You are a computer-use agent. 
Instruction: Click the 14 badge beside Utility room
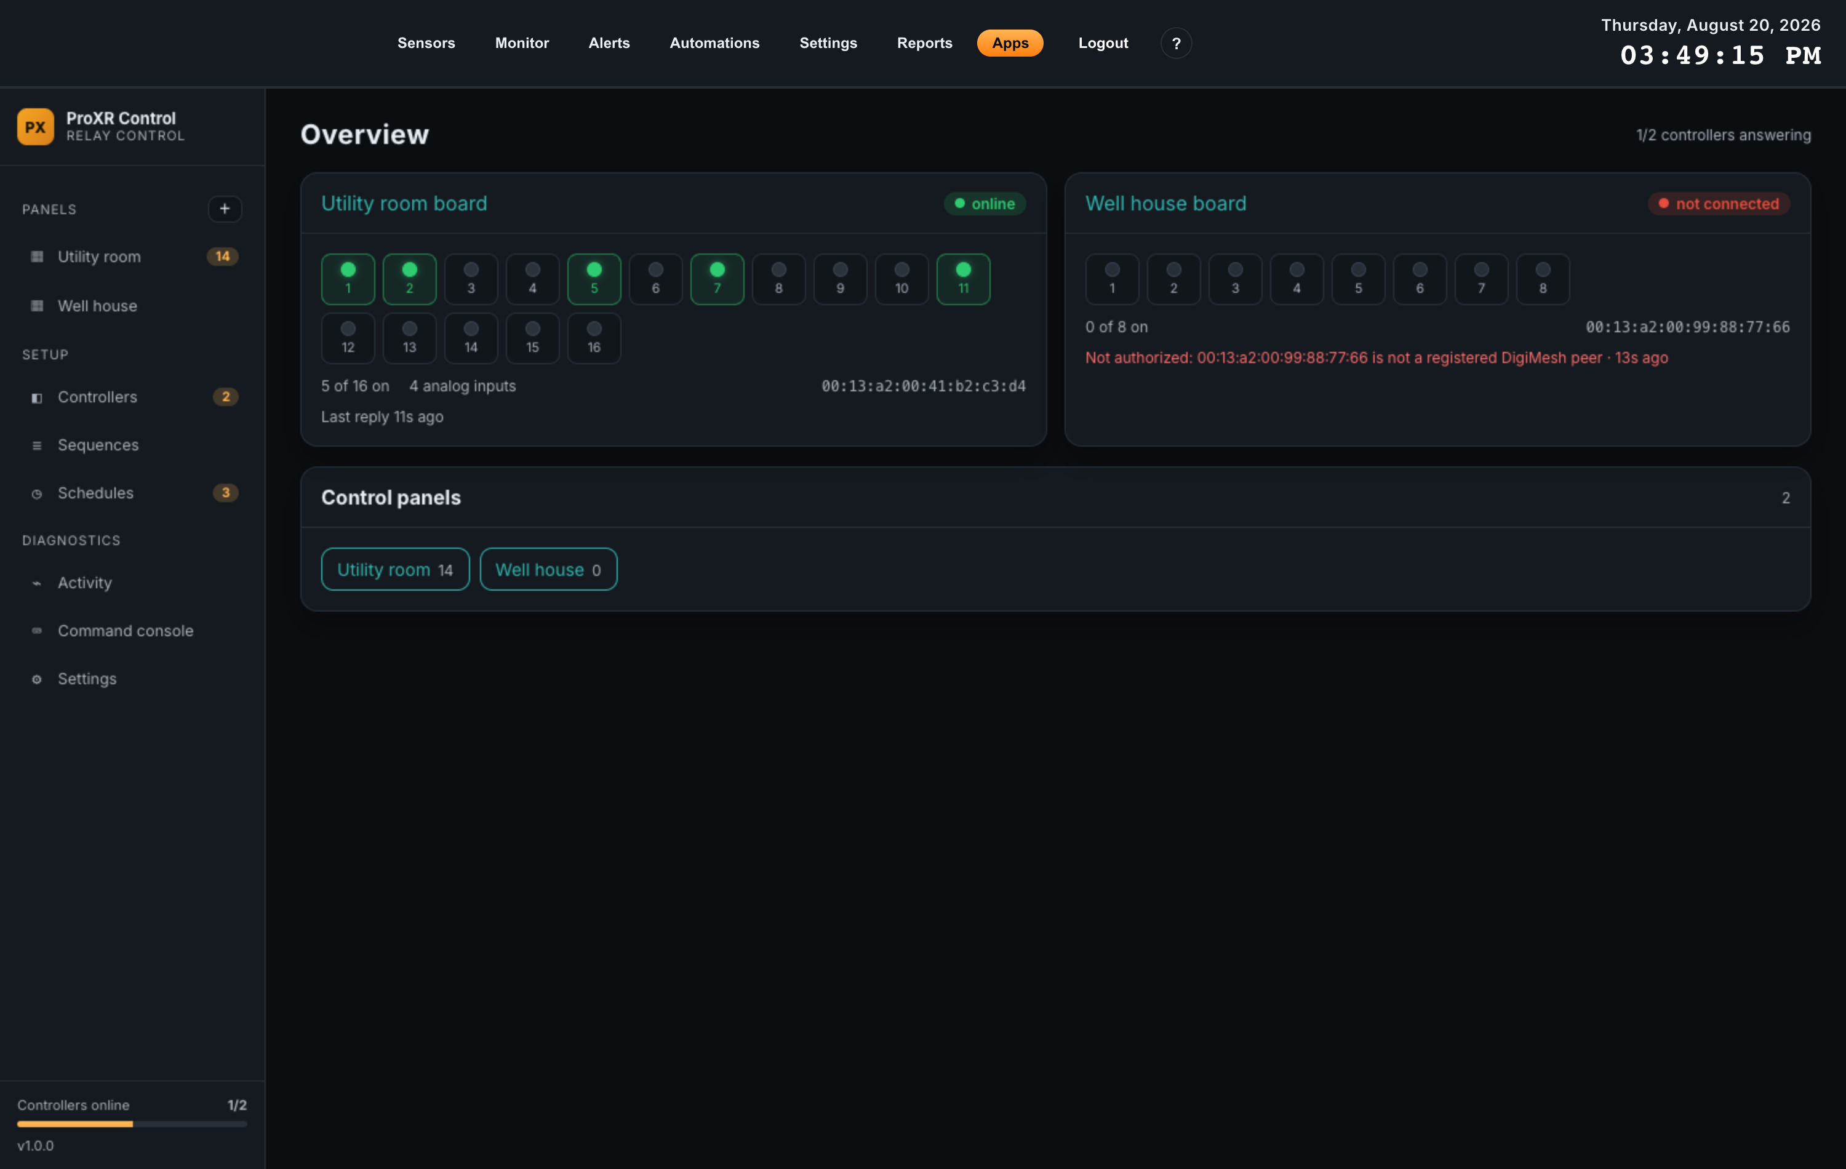pyautogui.click(x=222, y=257)
